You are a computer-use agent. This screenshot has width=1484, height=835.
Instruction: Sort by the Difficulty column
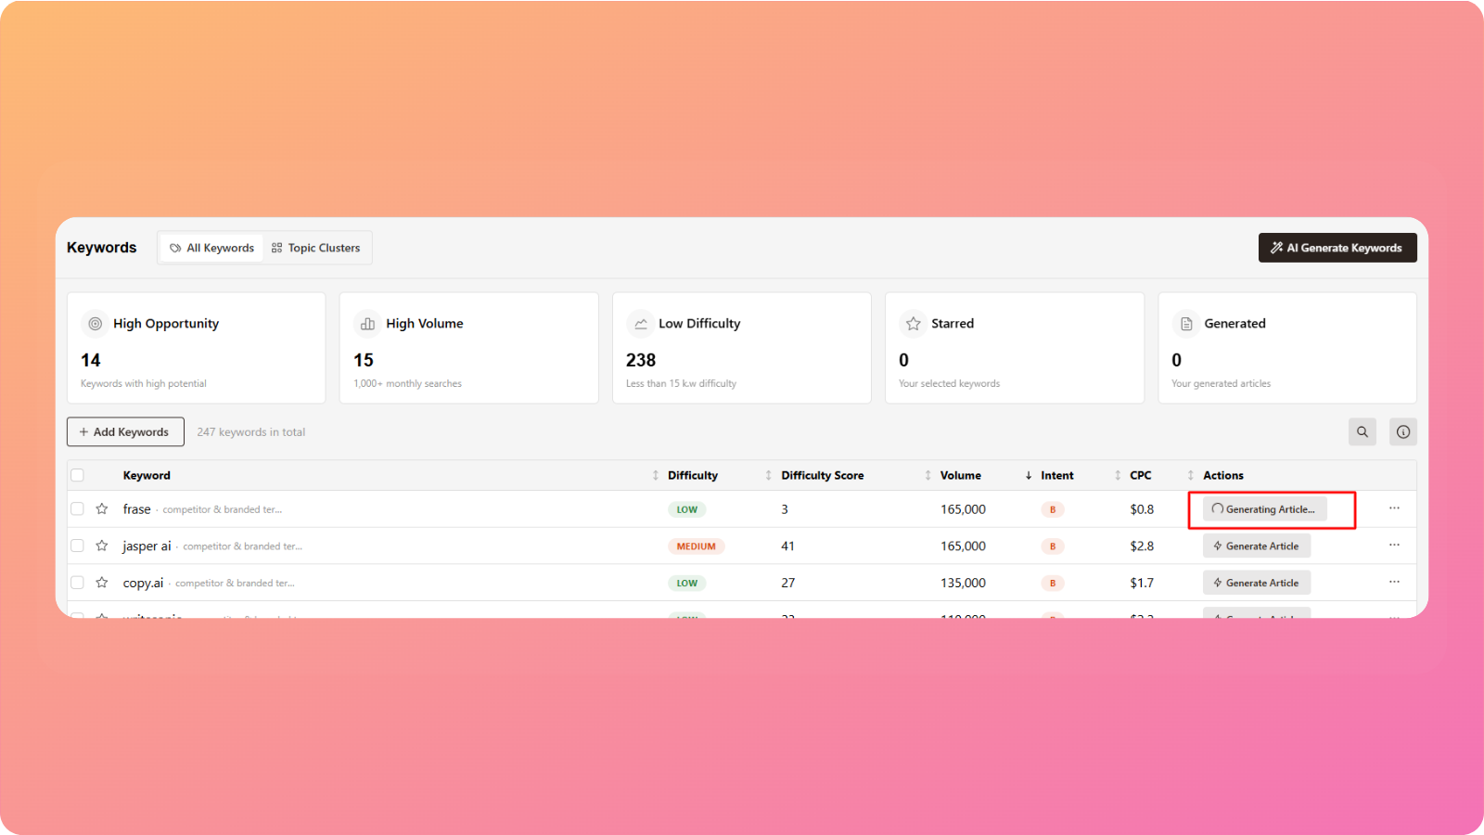692,475
